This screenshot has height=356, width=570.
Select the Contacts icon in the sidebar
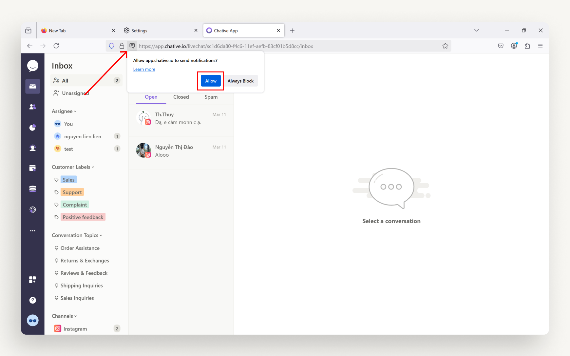click(33, 106)
